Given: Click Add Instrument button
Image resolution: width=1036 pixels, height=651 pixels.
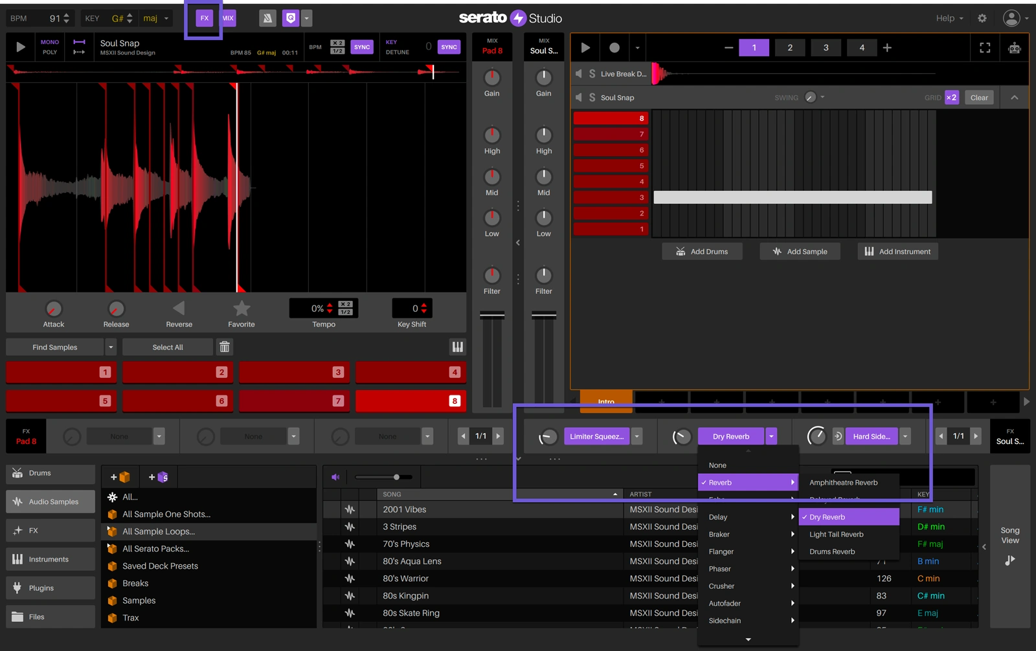Looking at the screenshot, I should pyautogui.click(x=897, y=251).
